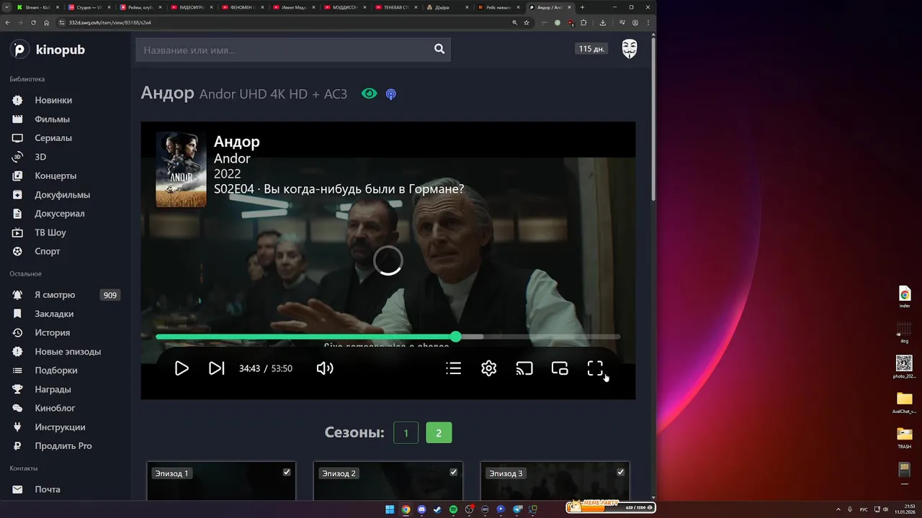Grab the progress bar playhead knob

[456, 337]
